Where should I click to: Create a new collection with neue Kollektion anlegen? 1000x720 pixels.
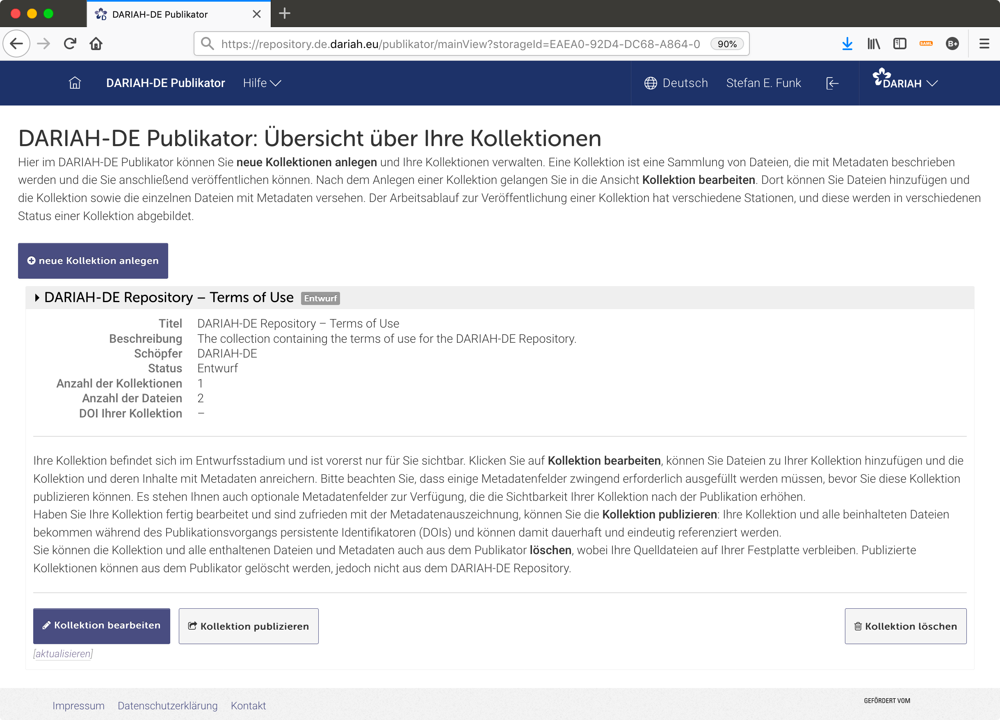click(93, 260)
